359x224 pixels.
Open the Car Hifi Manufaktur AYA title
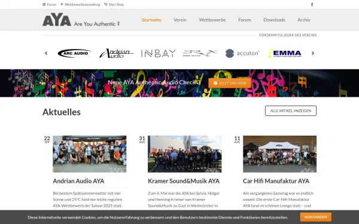[276, 181]
